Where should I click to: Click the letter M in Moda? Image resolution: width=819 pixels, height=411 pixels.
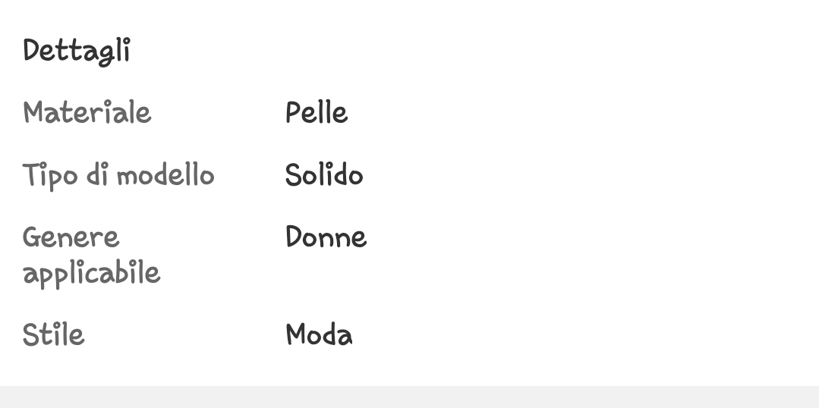pos(296,334)
